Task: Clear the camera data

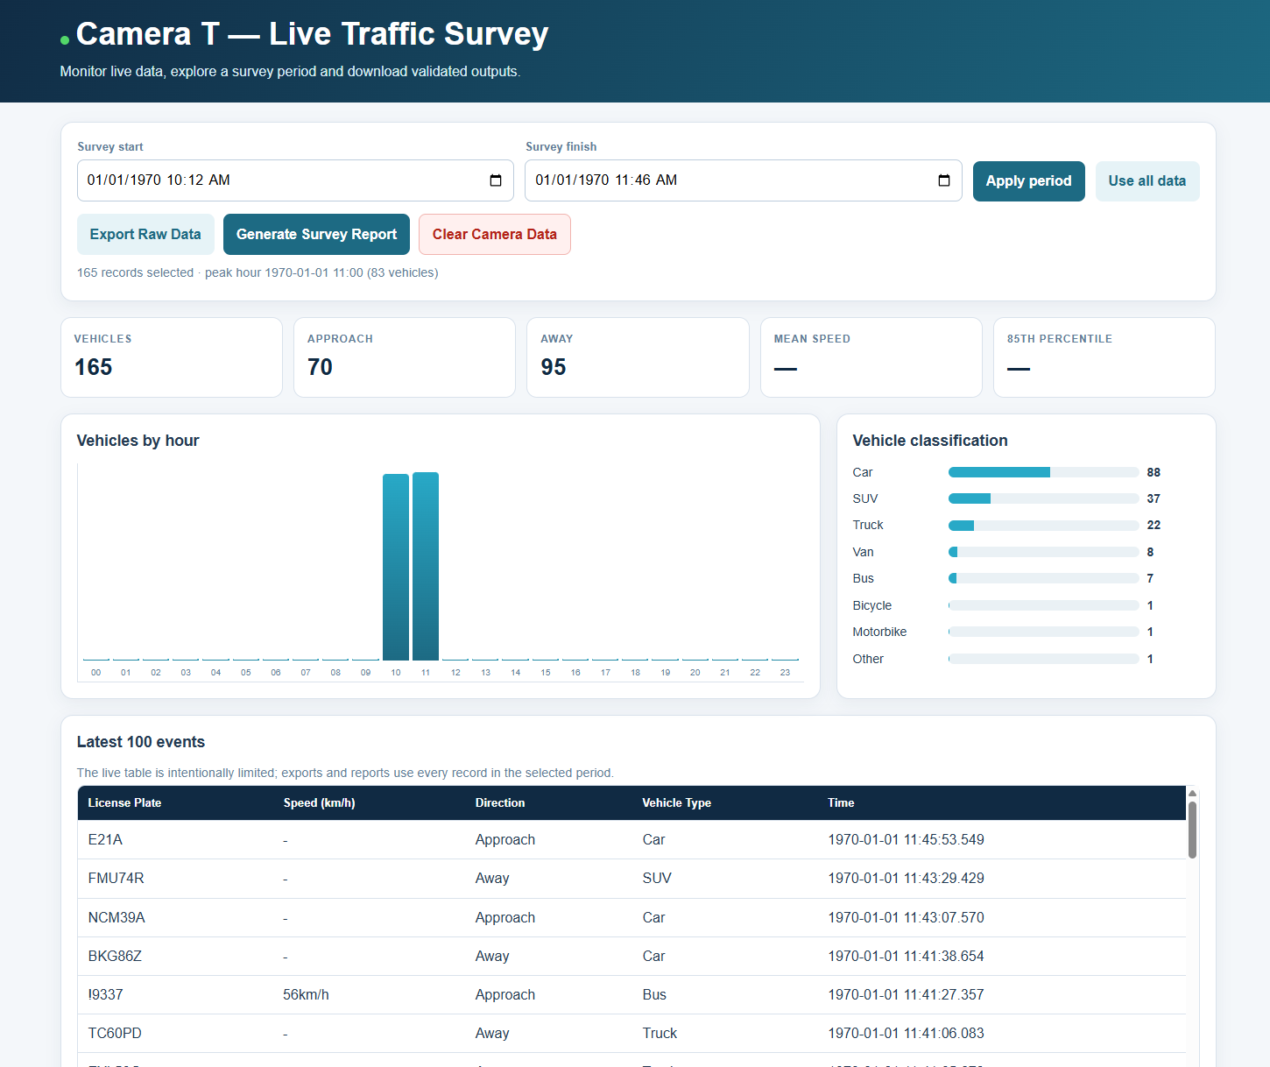Action: [495, 234]
